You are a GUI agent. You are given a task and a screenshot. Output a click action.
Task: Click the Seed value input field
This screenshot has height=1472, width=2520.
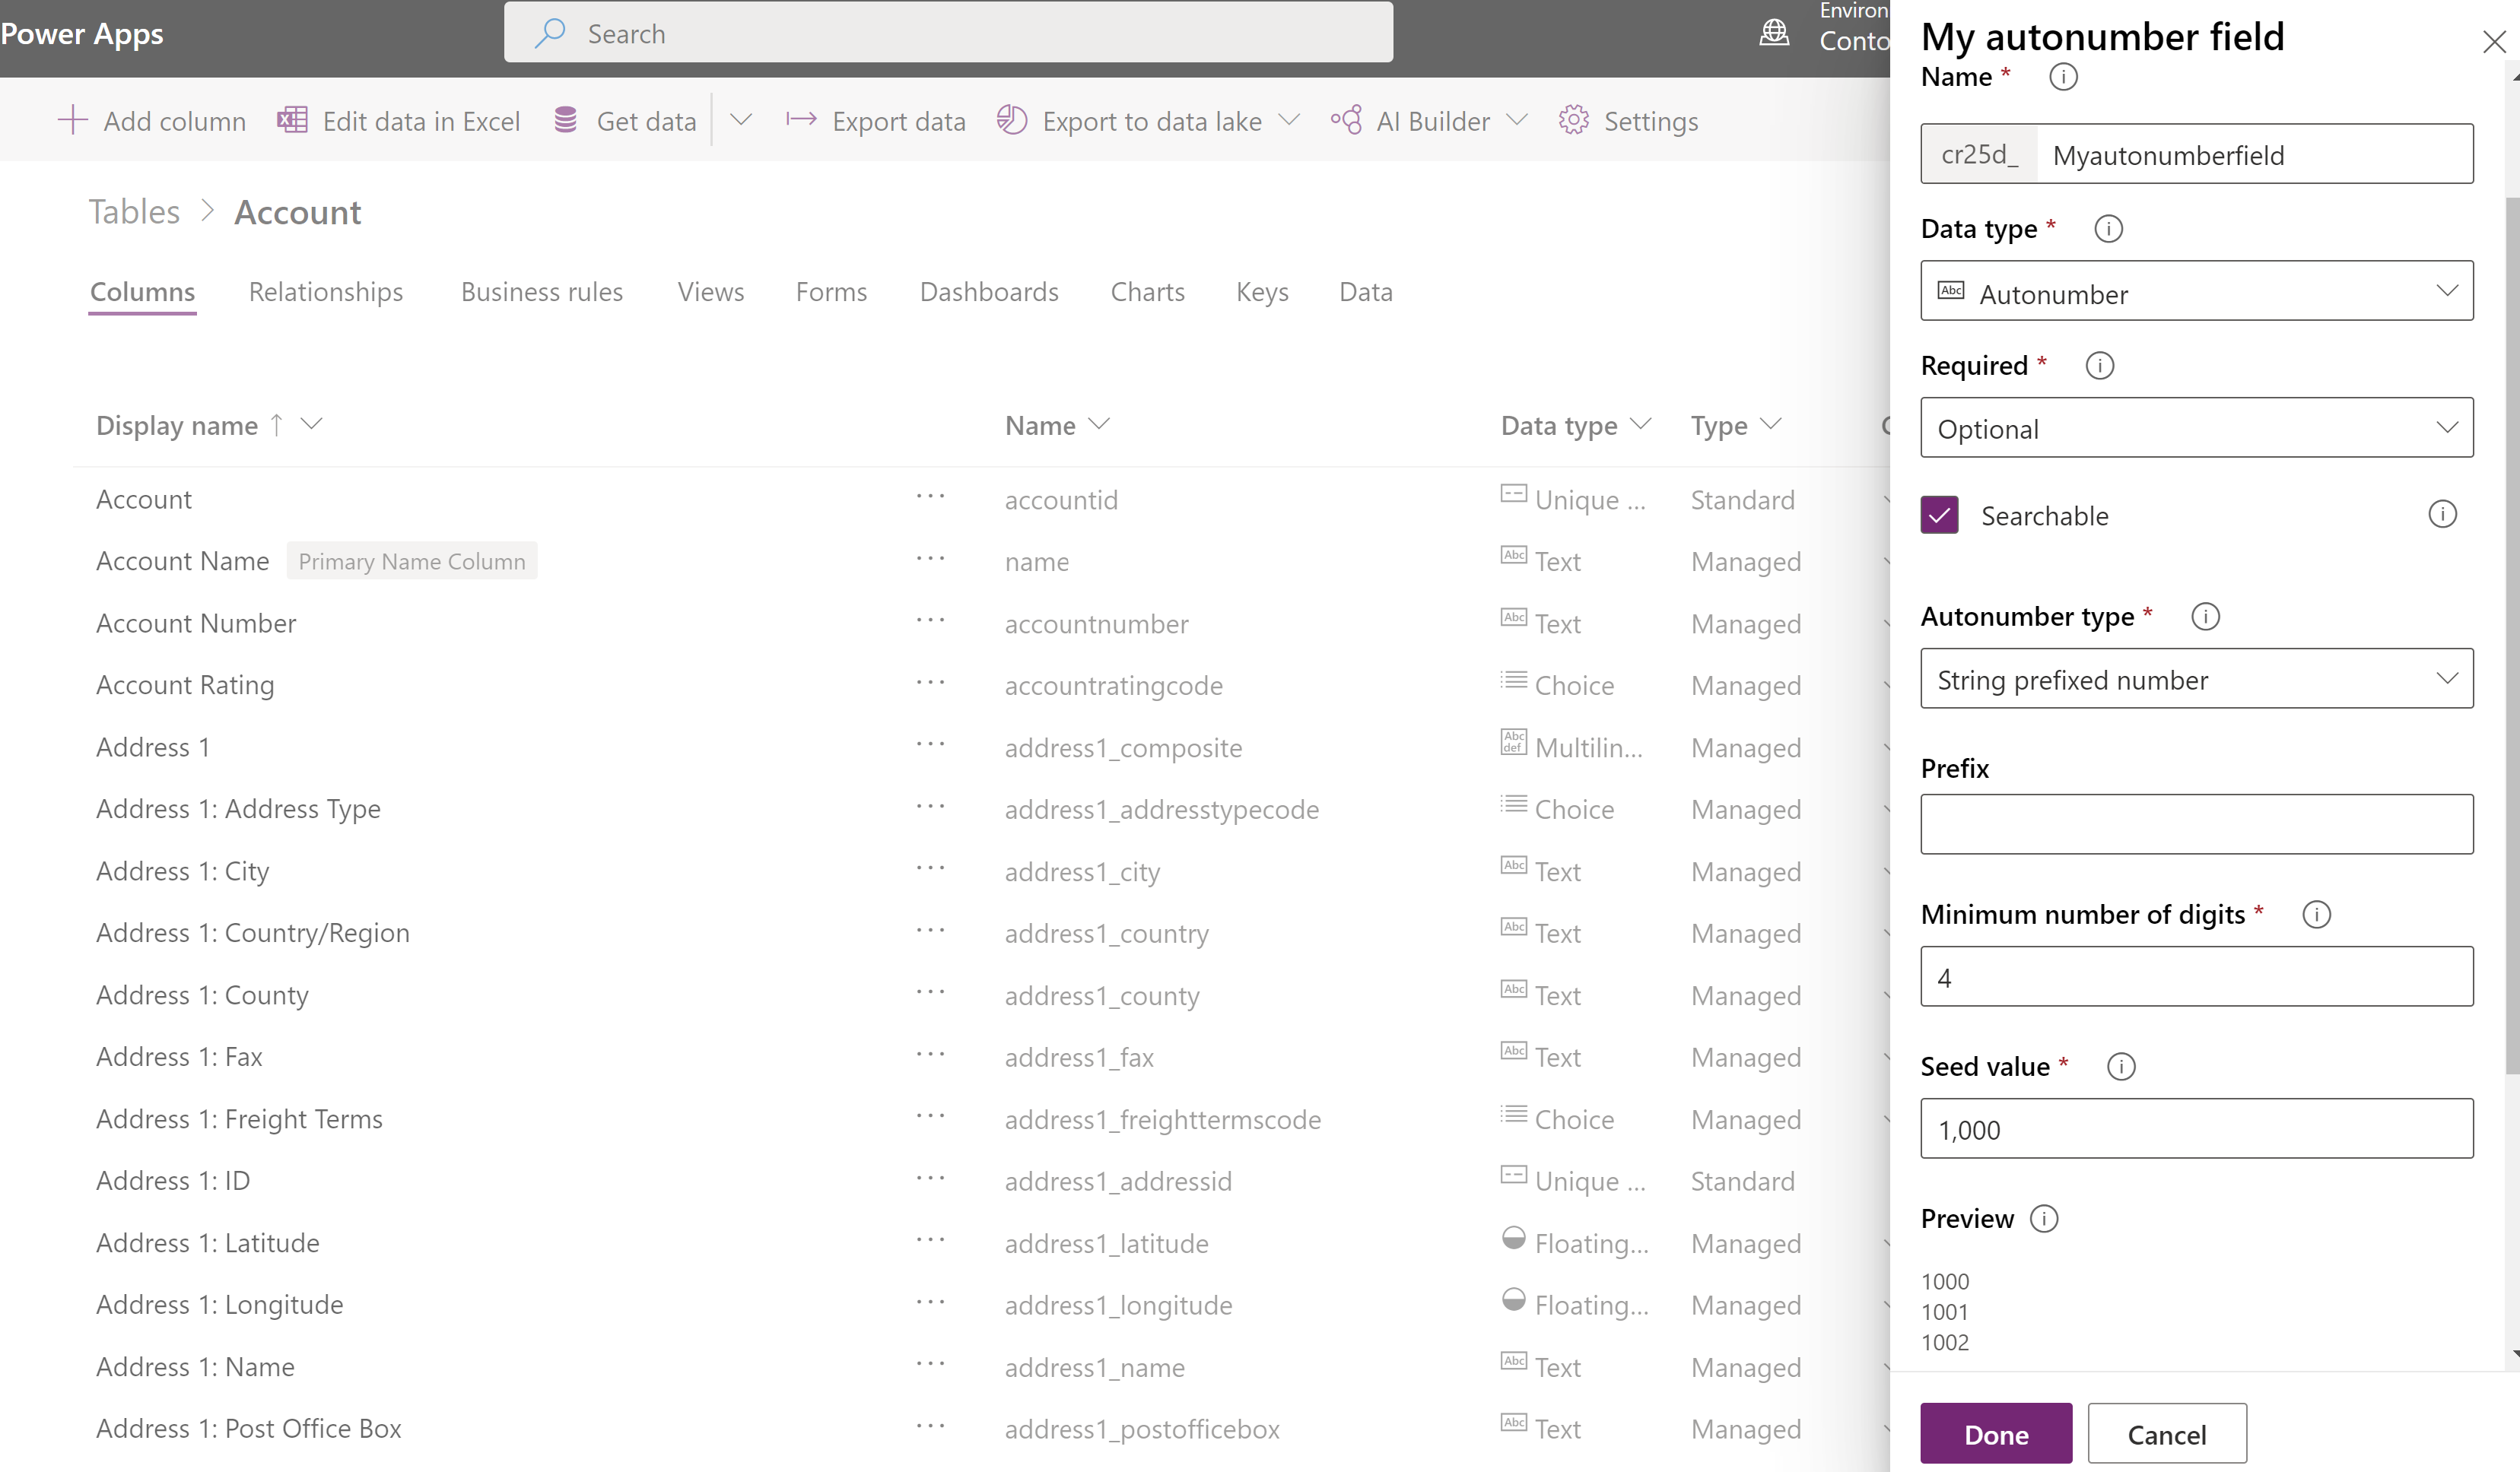point(2196,1127)
